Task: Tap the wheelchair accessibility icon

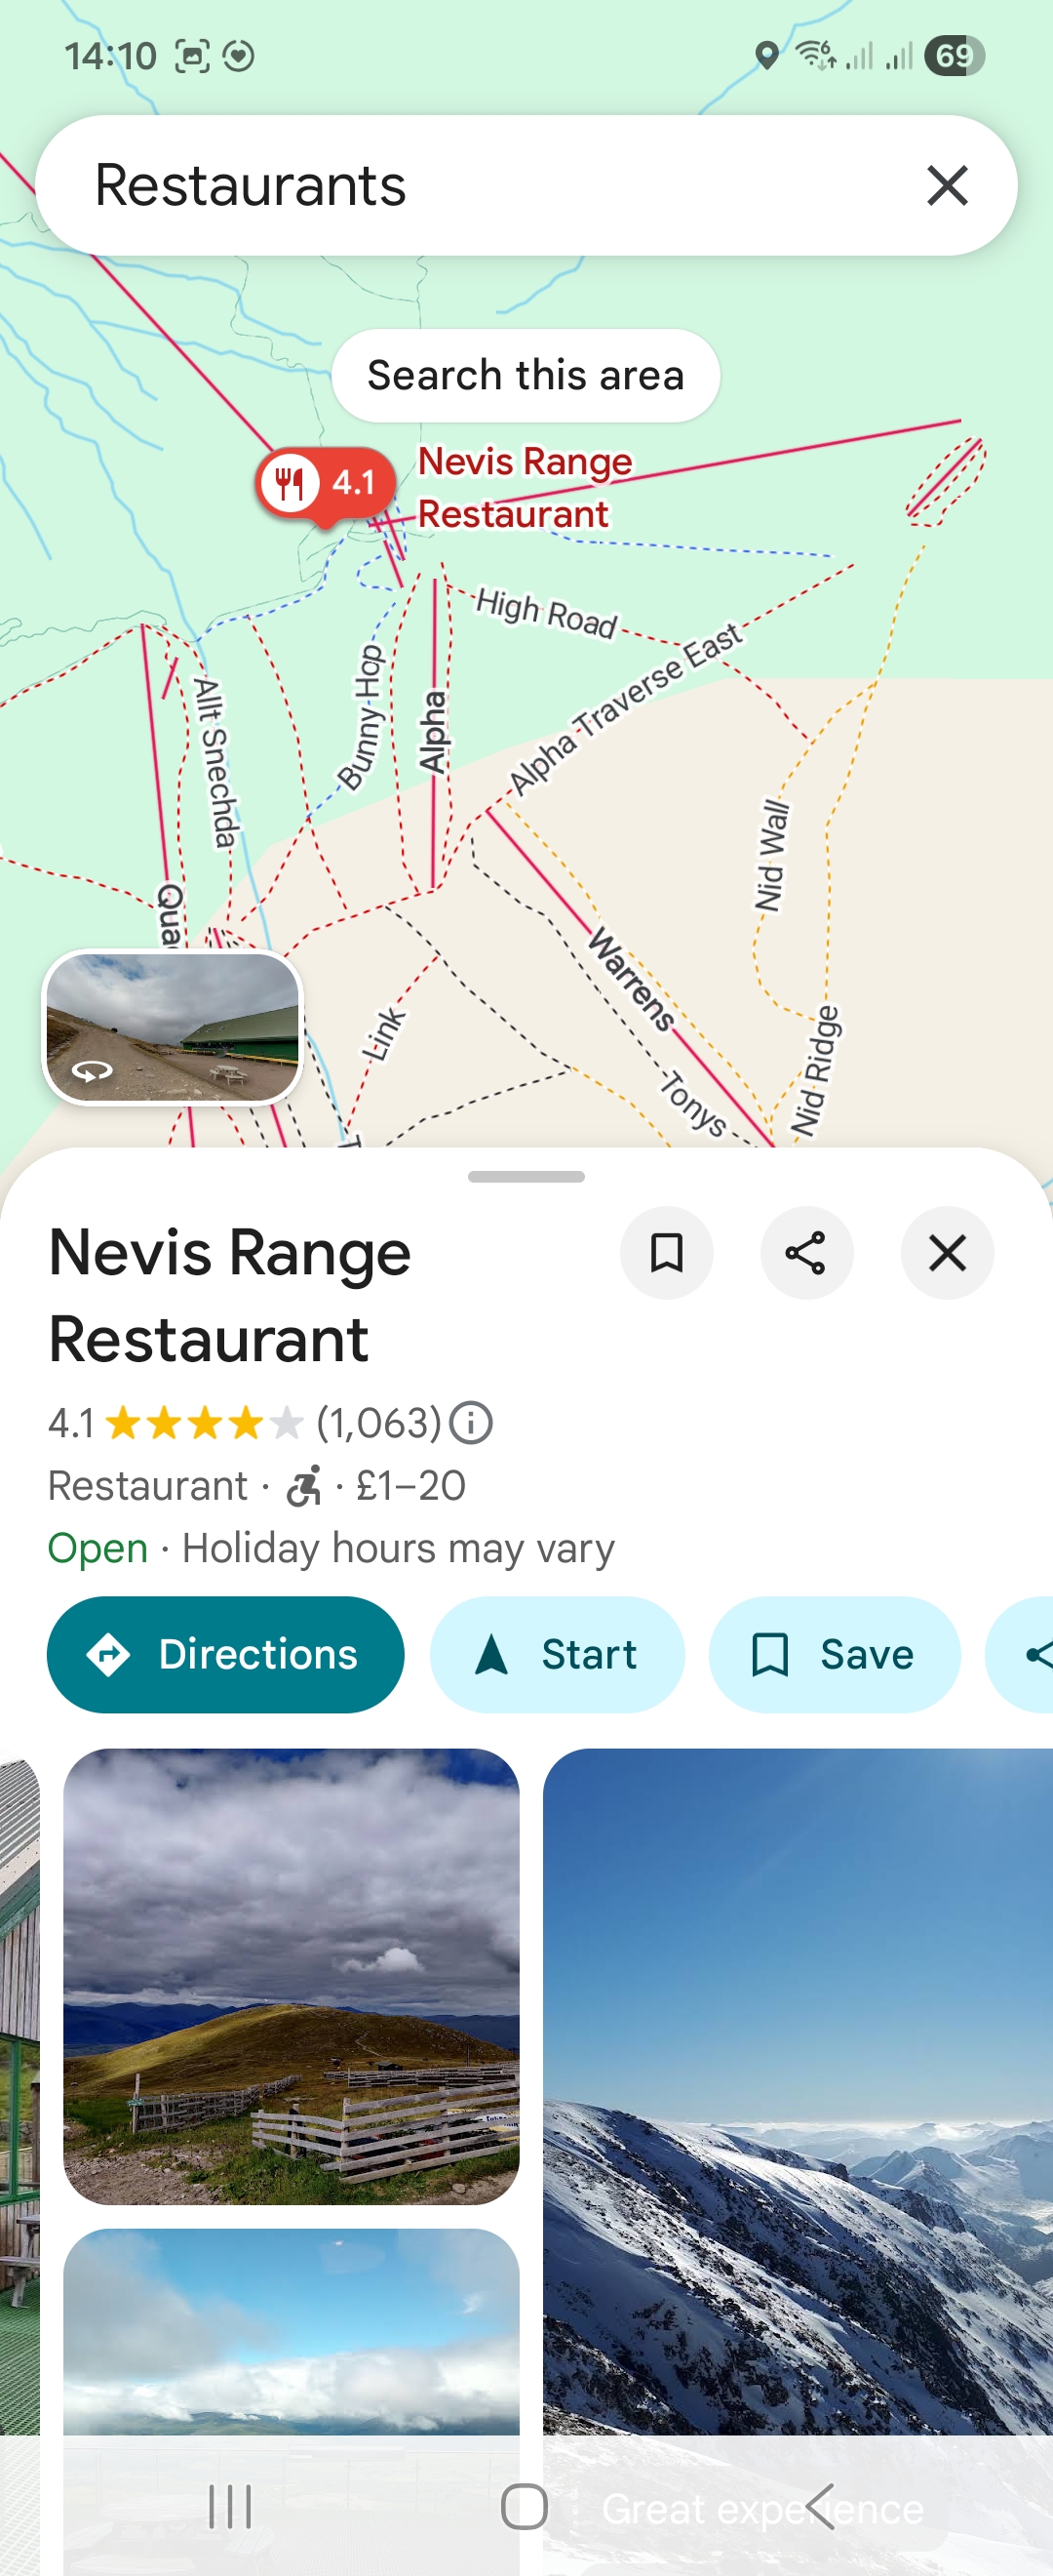Action: [x=303, y=1486]
